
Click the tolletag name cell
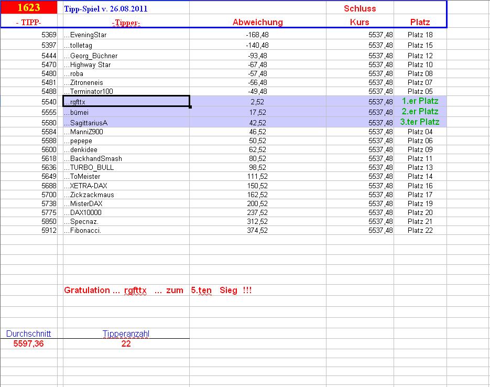(126, 45)
